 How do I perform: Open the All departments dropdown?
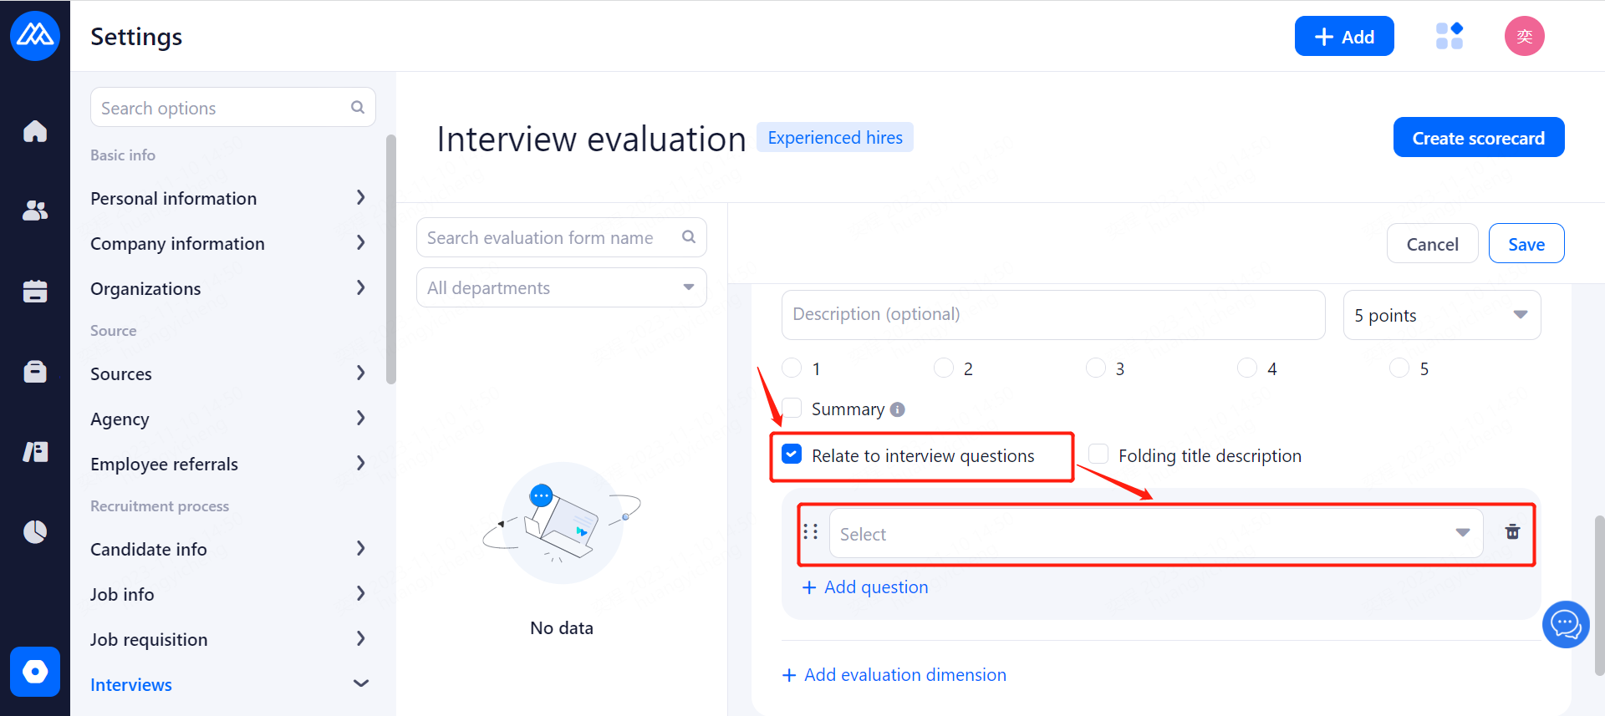point(561,287)
